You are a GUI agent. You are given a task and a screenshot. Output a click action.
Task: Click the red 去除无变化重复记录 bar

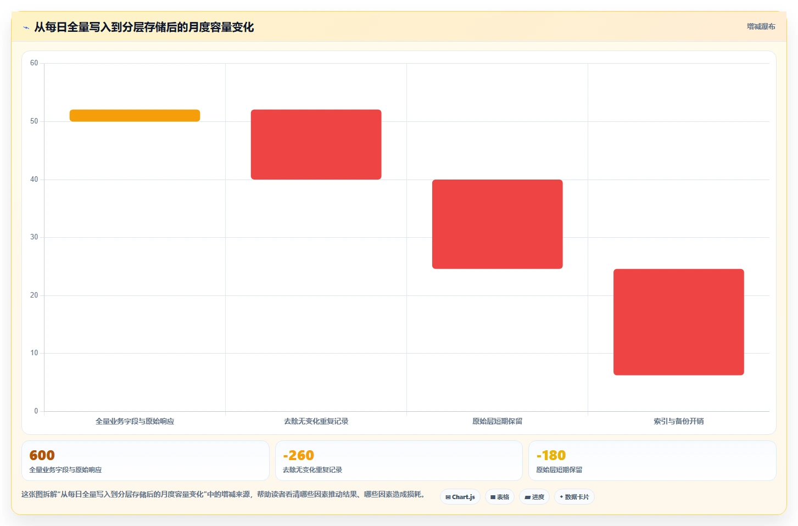coord(316,144)
